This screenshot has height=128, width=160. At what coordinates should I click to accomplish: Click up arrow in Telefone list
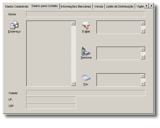(143, 49)
